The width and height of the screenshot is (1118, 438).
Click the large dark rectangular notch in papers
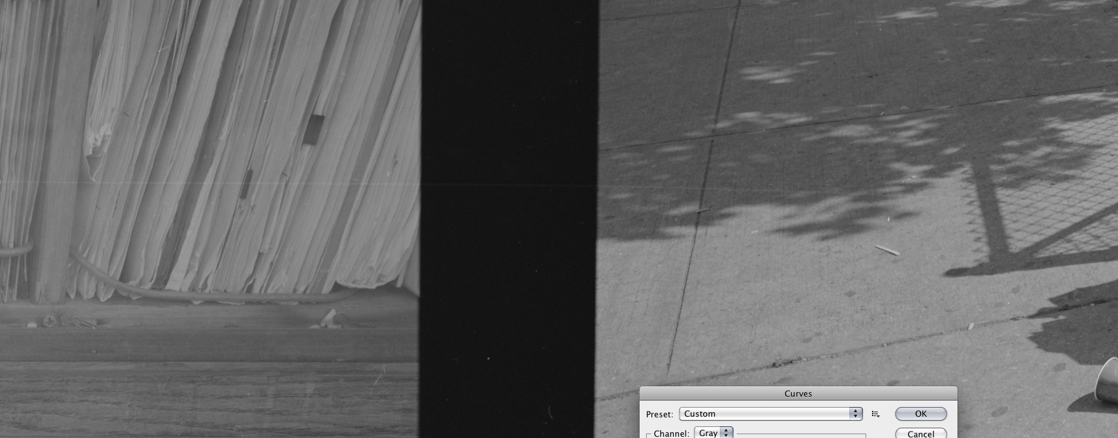[x=313, y=129]
